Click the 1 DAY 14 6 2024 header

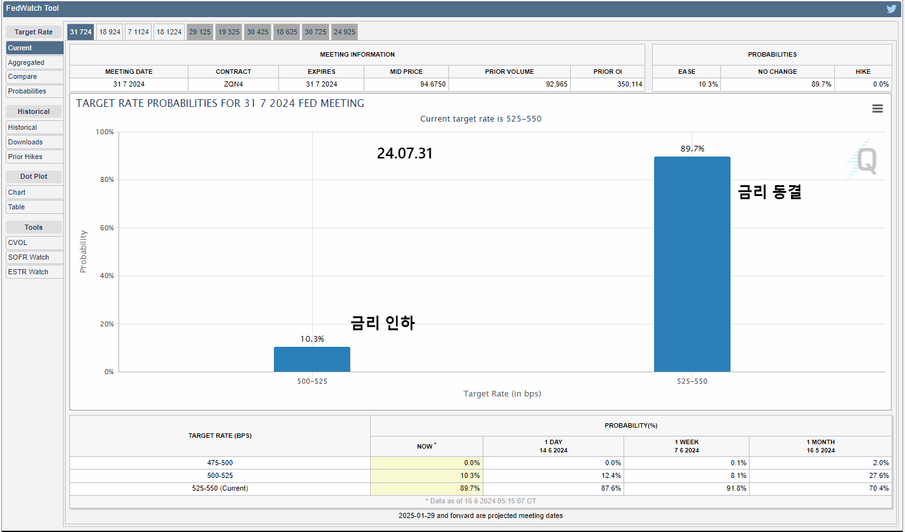pos(553,446)
